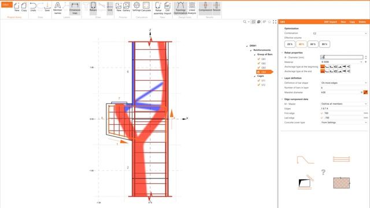This screenshot has height=208, width=370.
Task: Collapse Layer definition section
Action: (282, 78)
